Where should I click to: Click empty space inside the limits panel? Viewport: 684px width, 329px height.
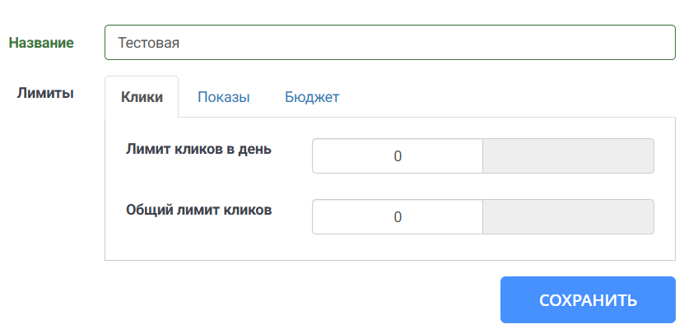tap(206, 244)
